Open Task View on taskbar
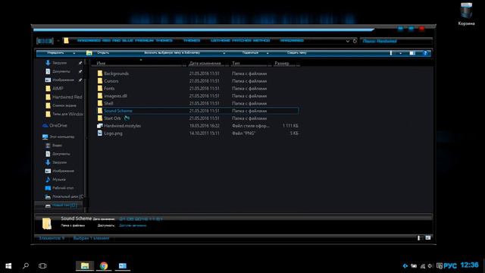The width and height of the screenshot is (485, 273). click(42, 265)
